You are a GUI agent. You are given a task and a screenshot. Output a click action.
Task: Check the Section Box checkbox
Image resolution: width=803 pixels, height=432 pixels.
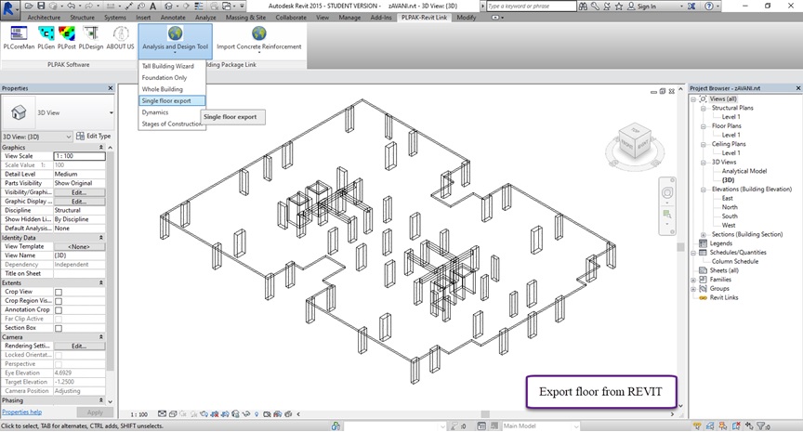59,328
